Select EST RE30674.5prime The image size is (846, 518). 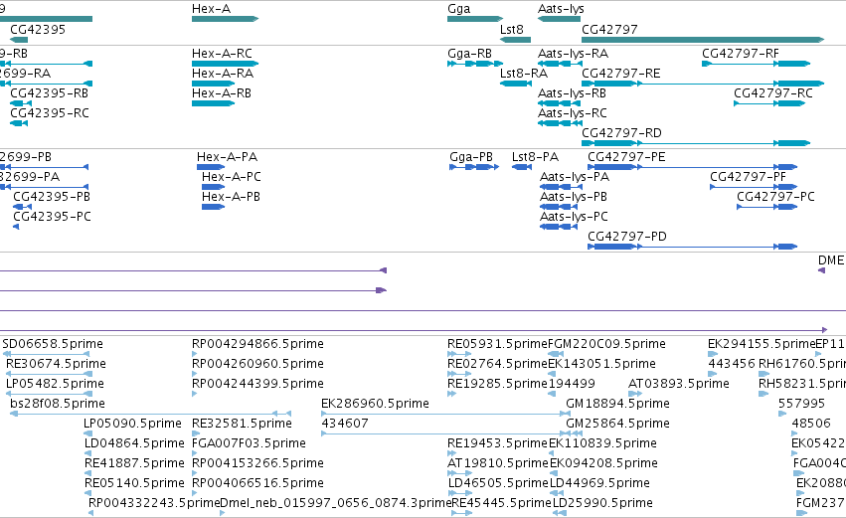tap(49, 374)
